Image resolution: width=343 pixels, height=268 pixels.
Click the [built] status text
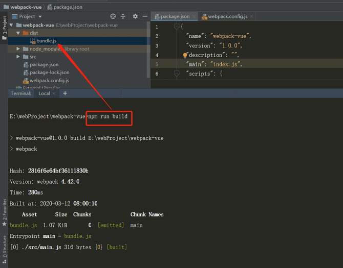[x=117, y=247]
